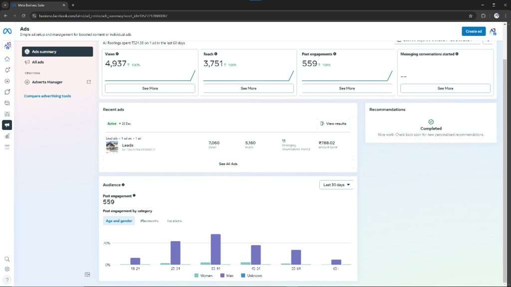Screen dimensions: 511x287
Task: Open the business account avatar in sidebar
Action: [x=7, y=45]
